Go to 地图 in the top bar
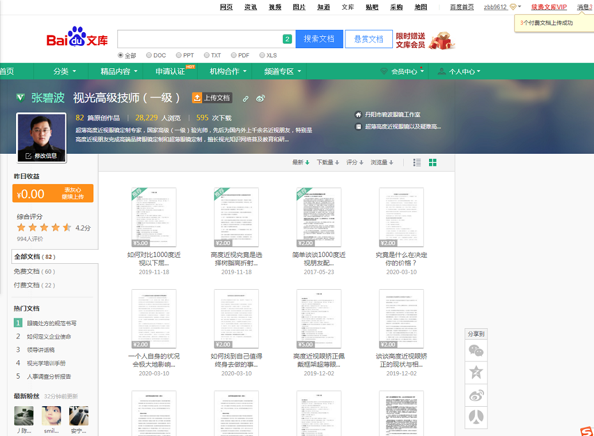Viewport: 594px width, 436px height. [420, 7]
